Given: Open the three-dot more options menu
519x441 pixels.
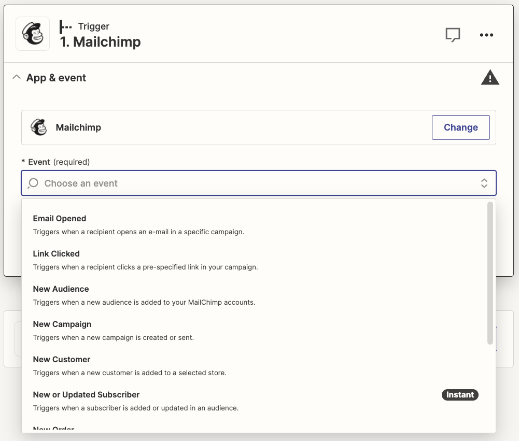Looking at the screenshot, I should click(x=486, y=35).
